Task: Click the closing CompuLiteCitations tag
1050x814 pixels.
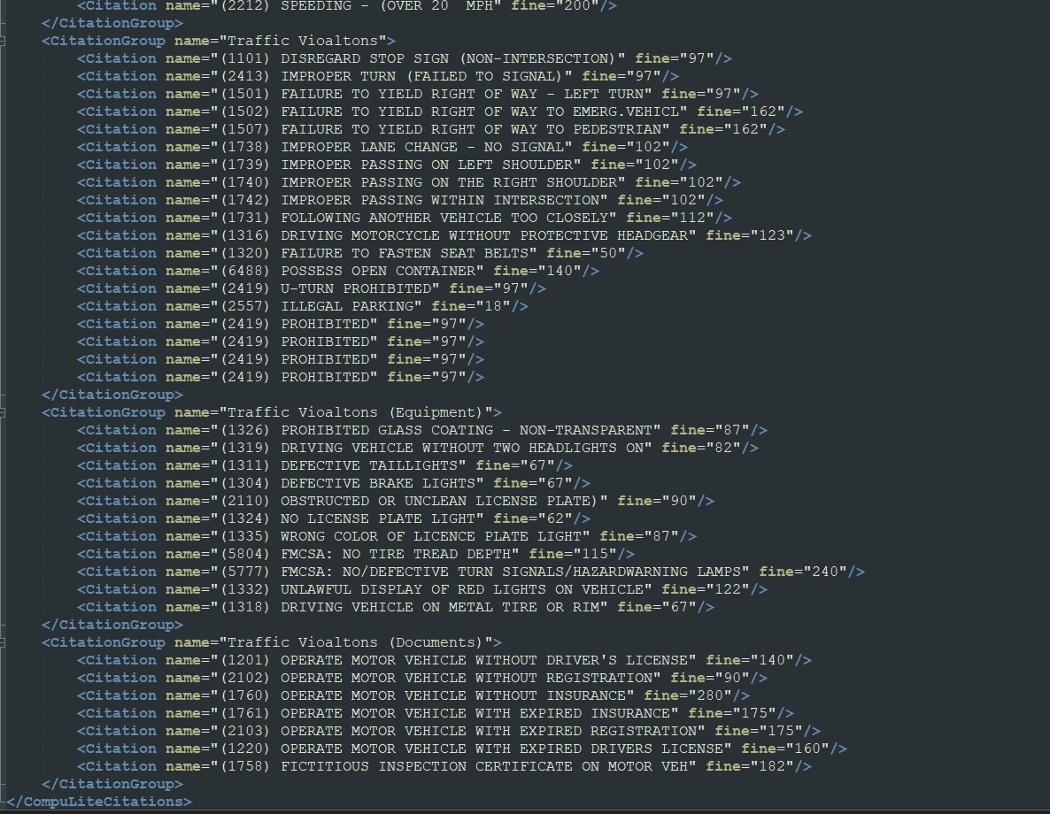Action: tap(102, 802)
